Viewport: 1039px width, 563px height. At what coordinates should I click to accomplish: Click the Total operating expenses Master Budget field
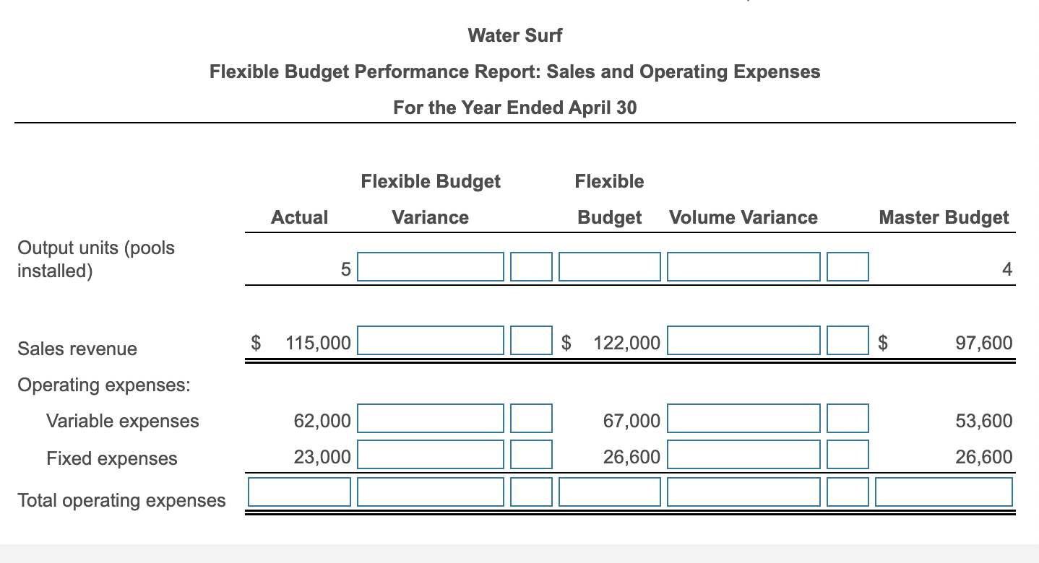[x=943, y=492]
